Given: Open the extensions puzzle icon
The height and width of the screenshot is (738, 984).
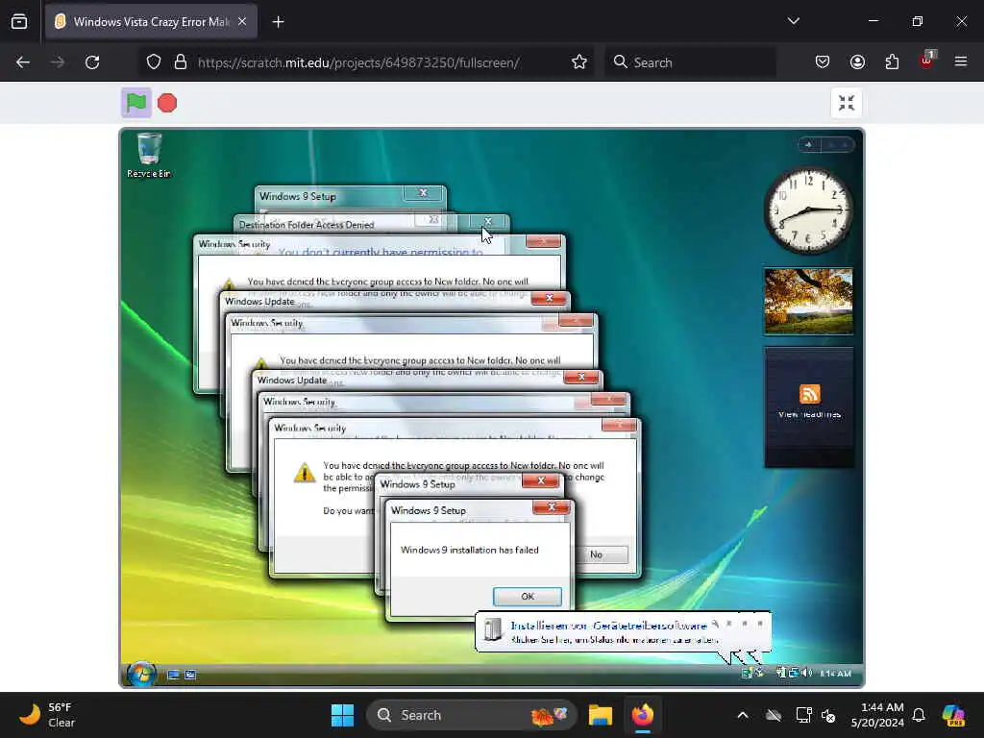Looking at the screenshot, I should click(892, 62).
